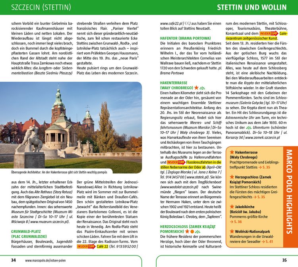
Task: Open the www.muzeum.szczecin.pl link
Action: coord(49,222)
